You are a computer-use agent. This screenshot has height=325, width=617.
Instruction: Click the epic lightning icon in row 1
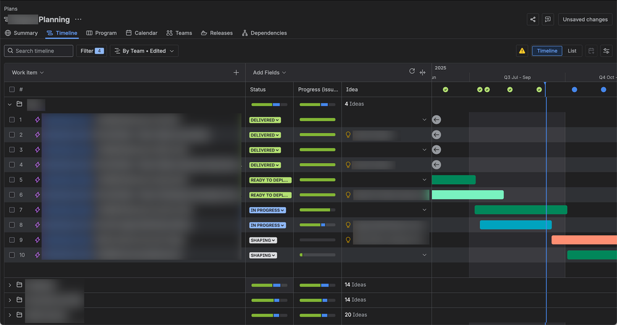38,120
